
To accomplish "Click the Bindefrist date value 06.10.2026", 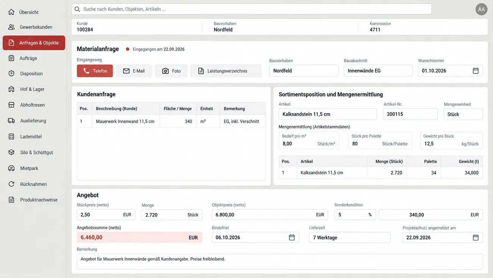I will tap(228, 237).
